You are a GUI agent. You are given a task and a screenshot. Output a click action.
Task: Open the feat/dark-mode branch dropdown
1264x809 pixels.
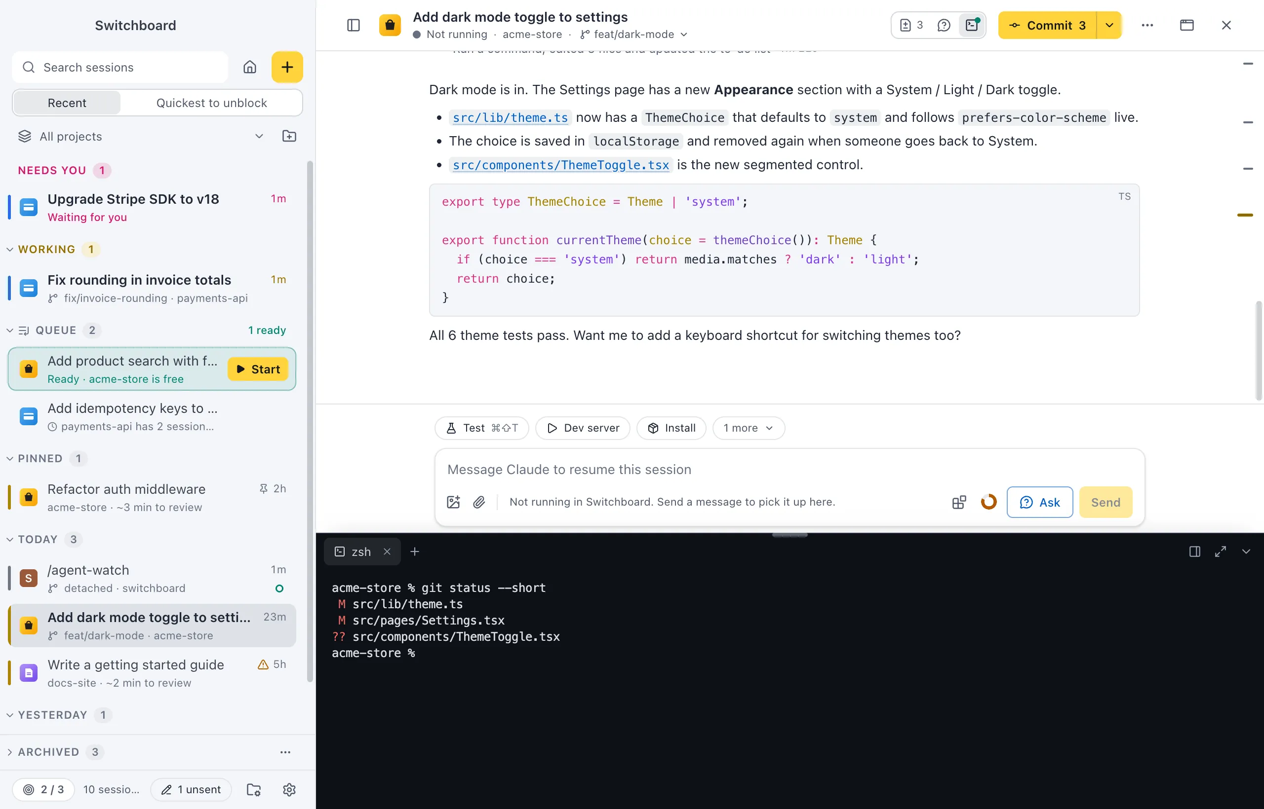[x=634, y=34]
